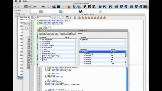Viewport: 162px width, 91px height.
Task: Open the Dropbox toolbar dropdown
Action: pos(49,7)
